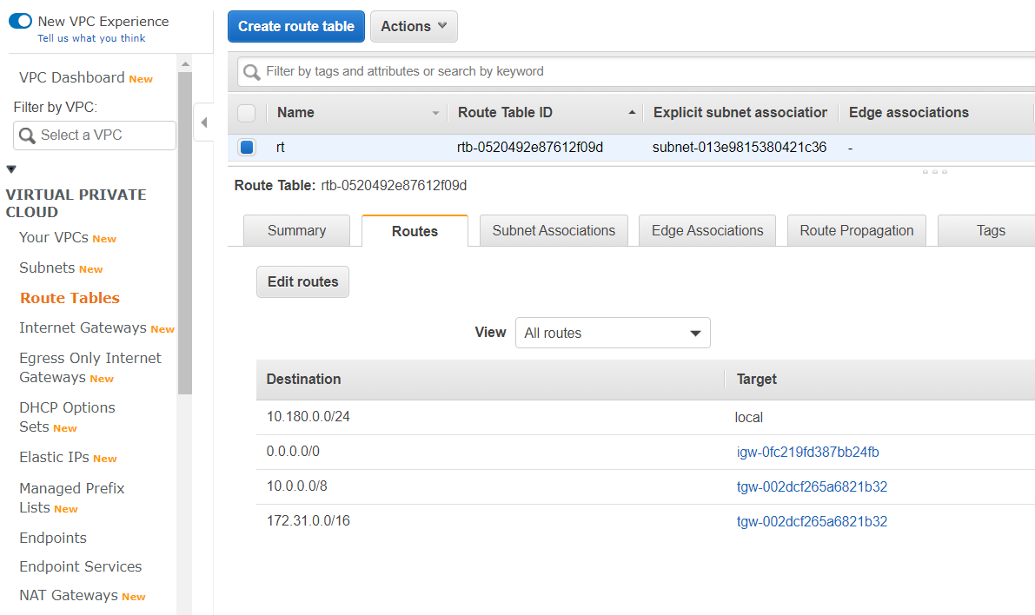
Task: Collapse the left navigation pane arrow
Action: (203, 122)
